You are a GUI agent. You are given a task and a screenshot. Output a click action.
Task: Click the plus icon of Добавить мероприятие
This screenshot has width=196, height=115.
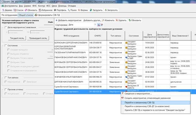[56, 20]
